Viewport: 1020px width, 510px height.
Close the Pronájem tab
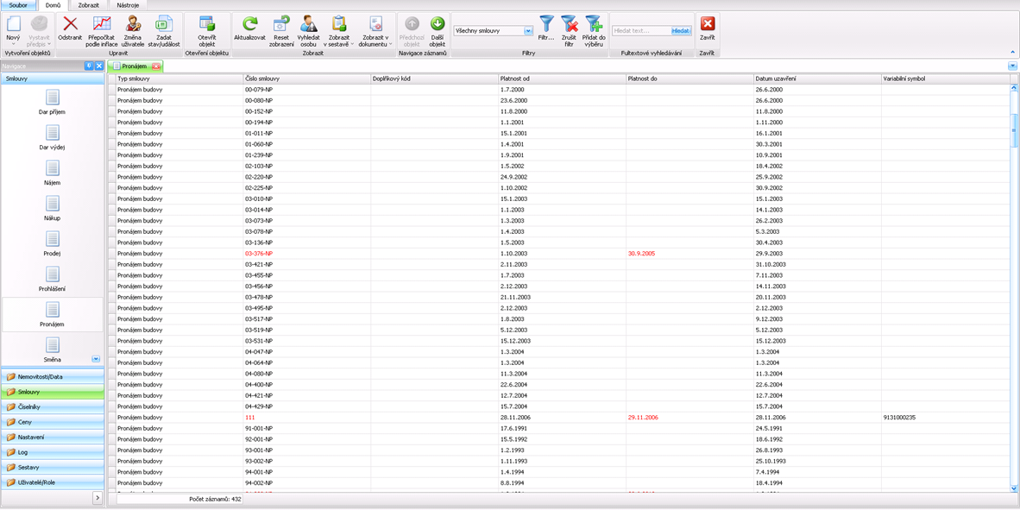tap(155, 66)
